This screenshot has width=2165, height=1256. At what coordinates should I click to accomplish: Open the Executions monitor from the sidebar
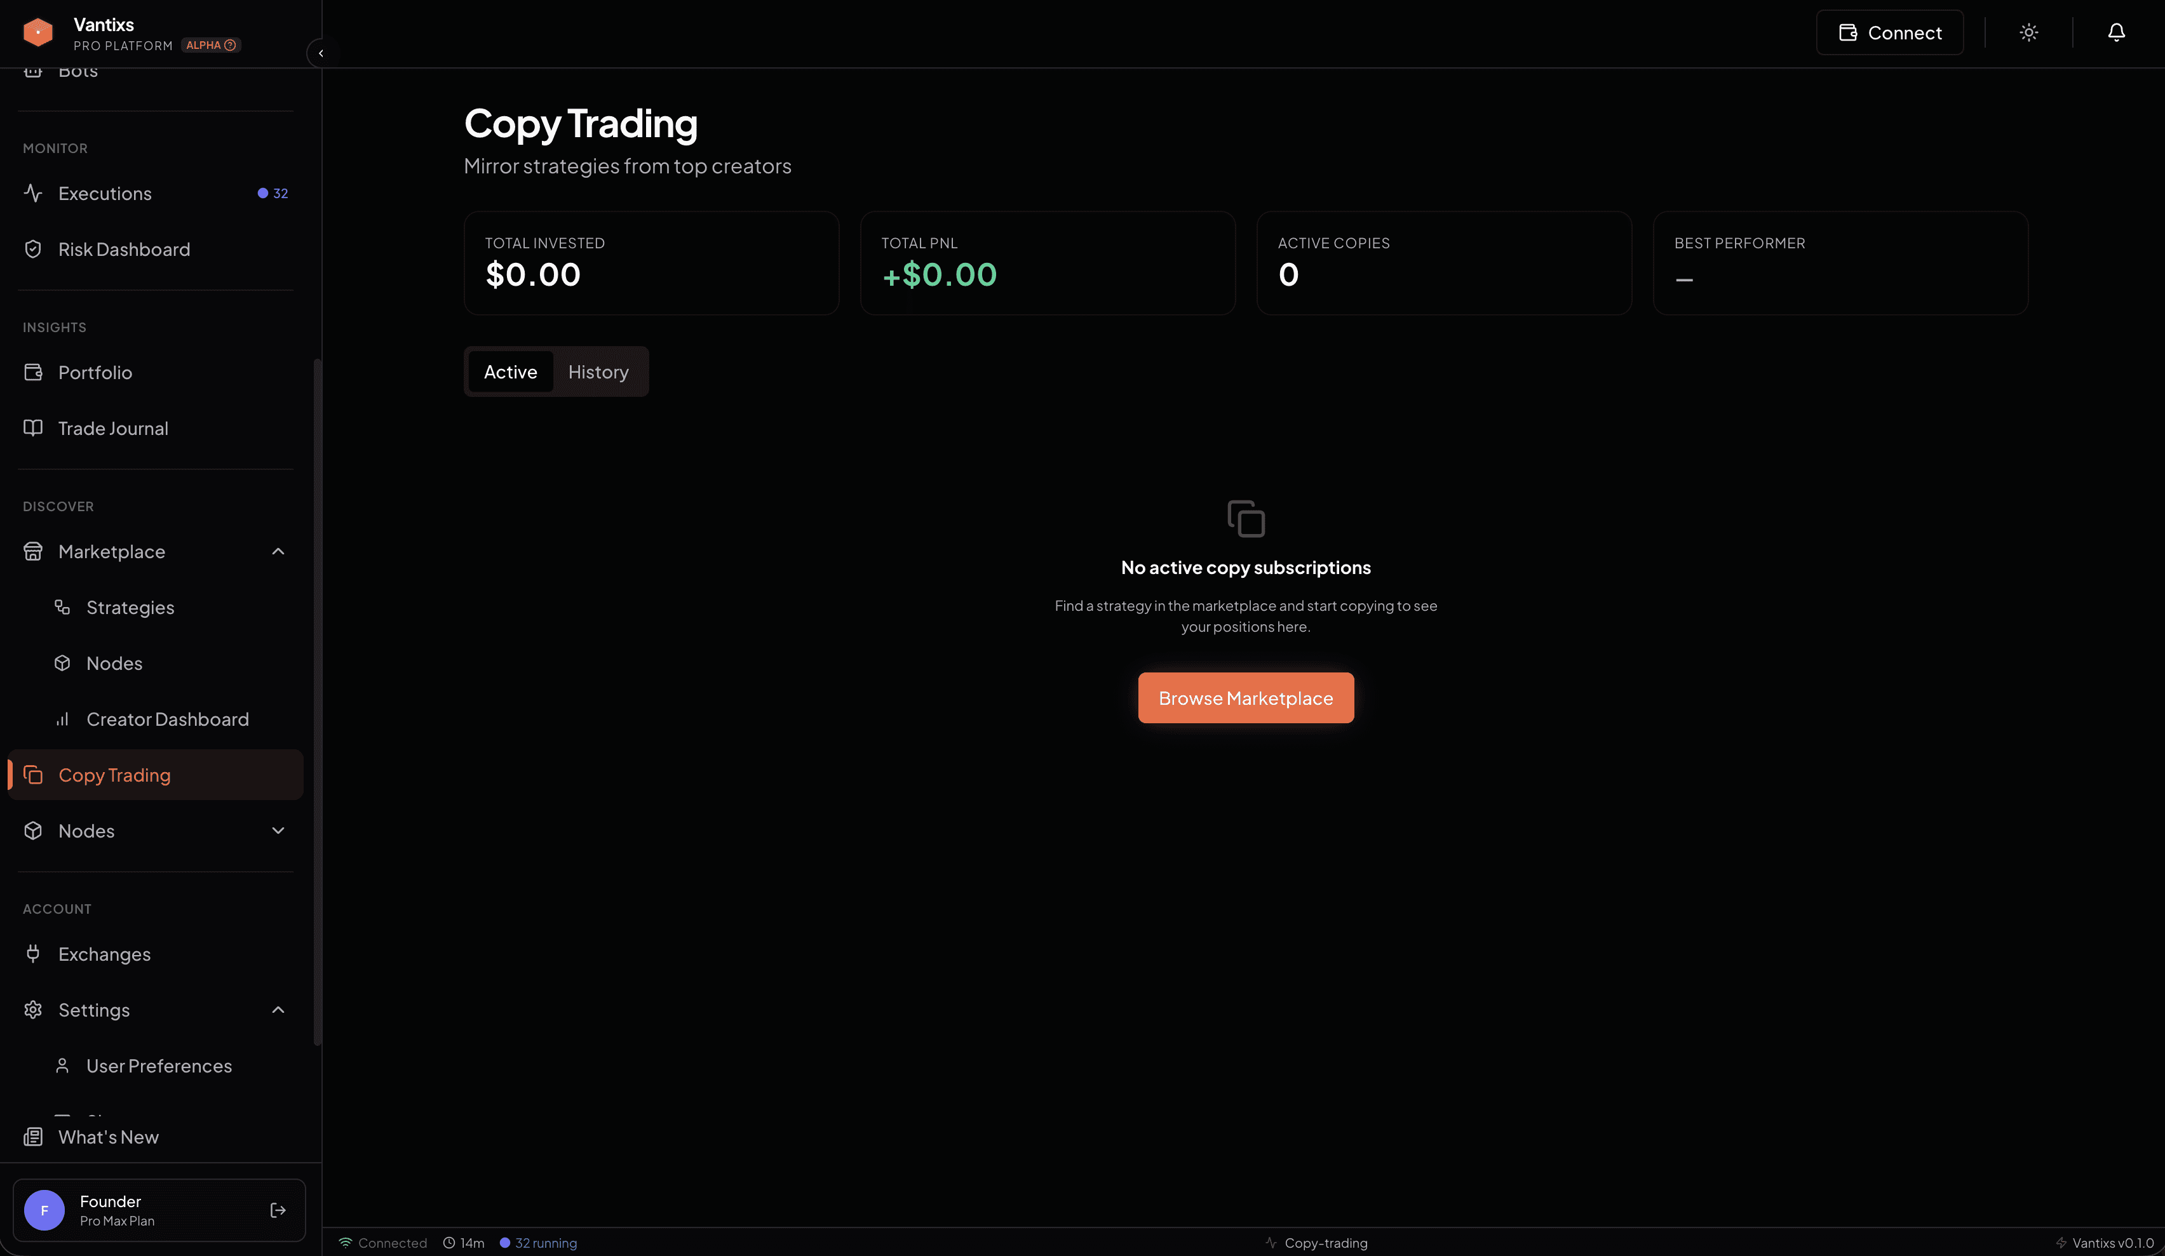tap(105, 193)
